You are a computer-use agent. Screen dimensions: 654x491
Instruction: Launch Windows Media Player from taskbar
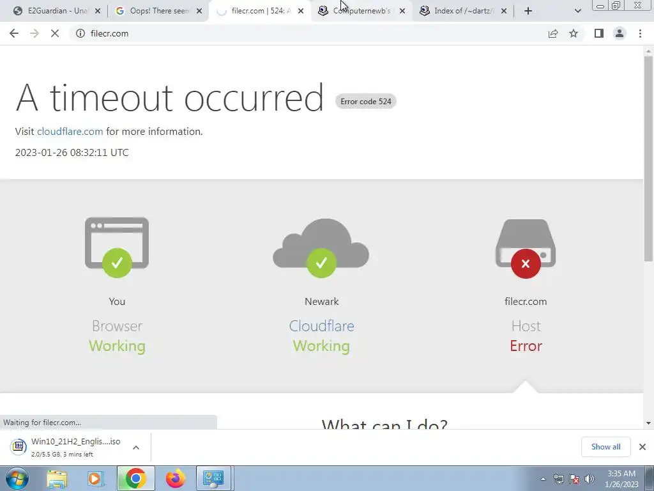pos(95,479)
